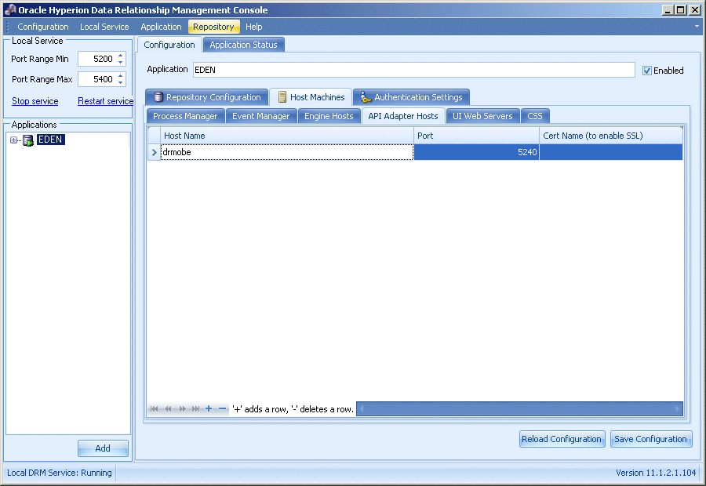This screenshot has height=486, width=706.
Task: Select the Application Status tab
Action: pos(244,45)
